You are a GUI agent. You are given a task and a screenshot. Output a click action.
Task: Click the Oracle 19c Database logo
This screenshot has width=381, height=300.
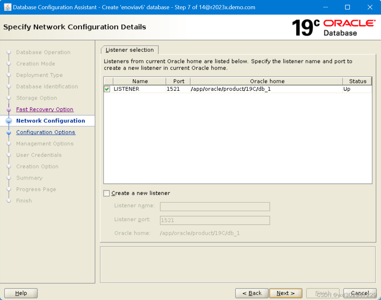click(333, 27)
